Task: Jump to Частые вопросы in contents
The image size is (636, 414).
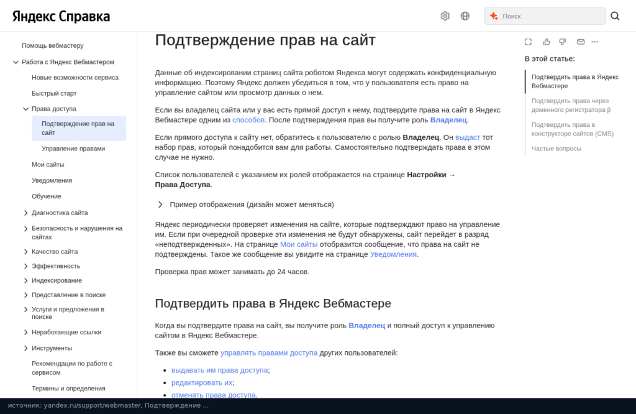Action: point(556,149)
